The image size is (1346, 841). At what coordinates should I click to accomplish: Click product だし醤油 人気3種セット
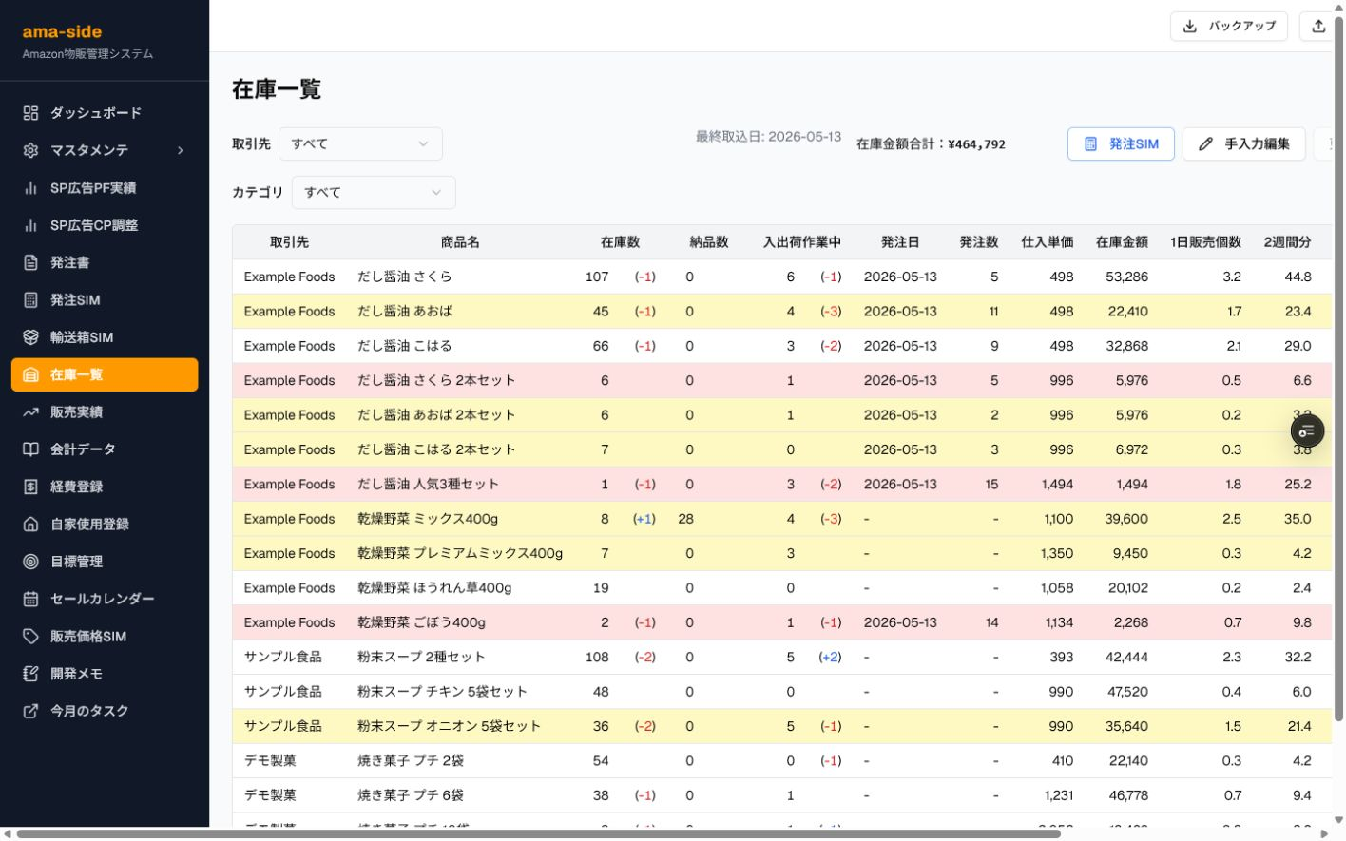pos(428,485)
